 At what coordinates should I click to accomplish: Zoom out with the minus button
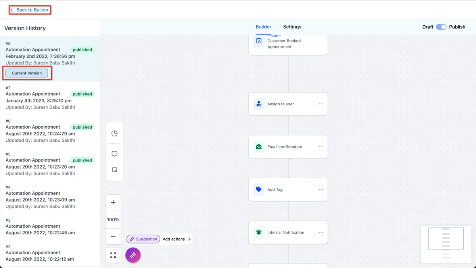(x=113, y=236)
